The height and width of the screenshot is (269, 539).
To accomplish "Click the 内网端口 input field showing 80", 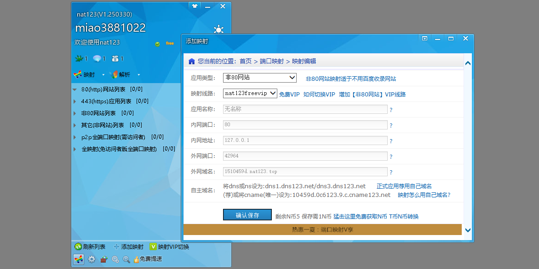I will 305,125.
